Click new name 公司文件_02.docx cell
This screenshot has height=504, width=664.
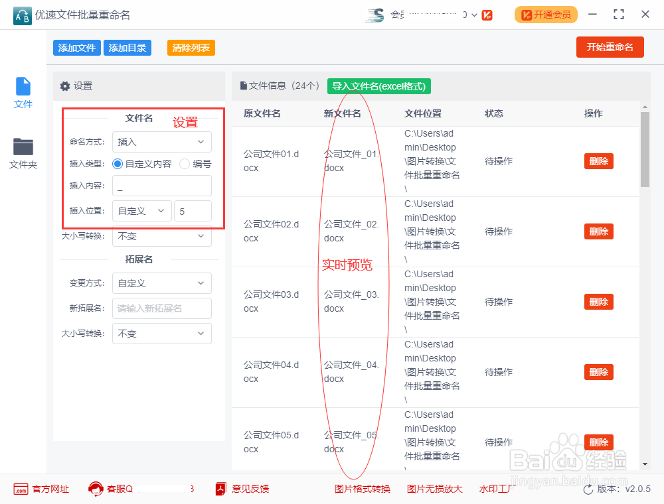351,231
